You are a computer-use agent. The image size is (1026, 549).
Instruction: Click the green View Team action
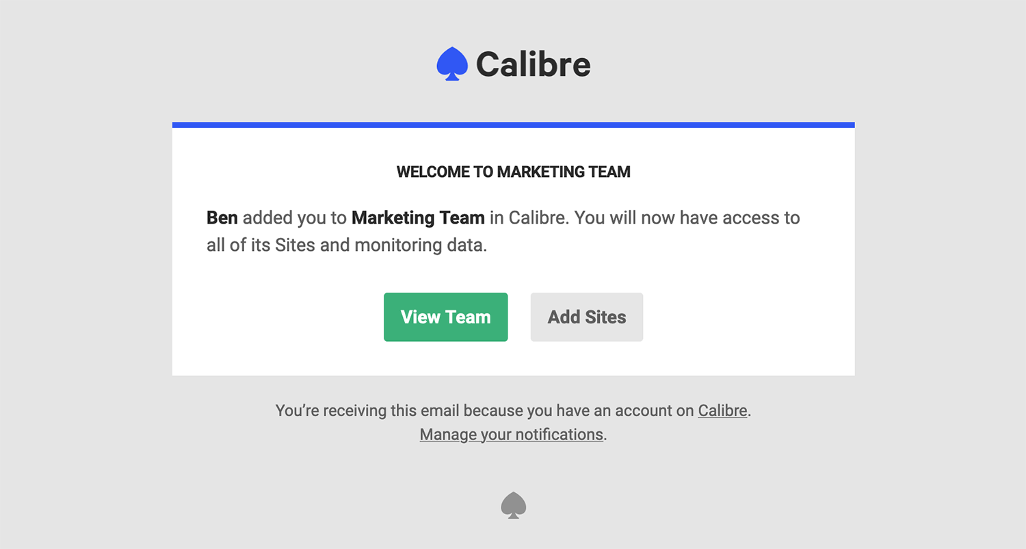click(x=445, y=317)
